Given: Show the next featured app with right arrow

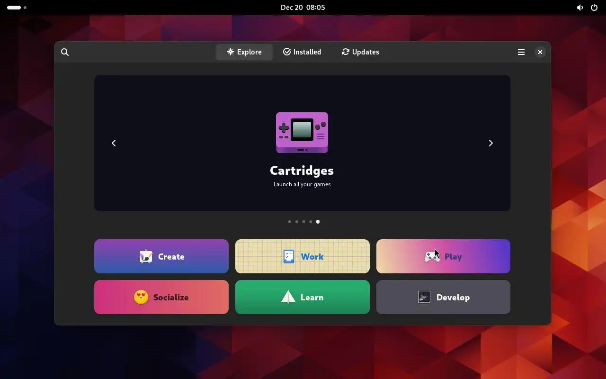Looking at the screenshot, I should coord(491,143).
